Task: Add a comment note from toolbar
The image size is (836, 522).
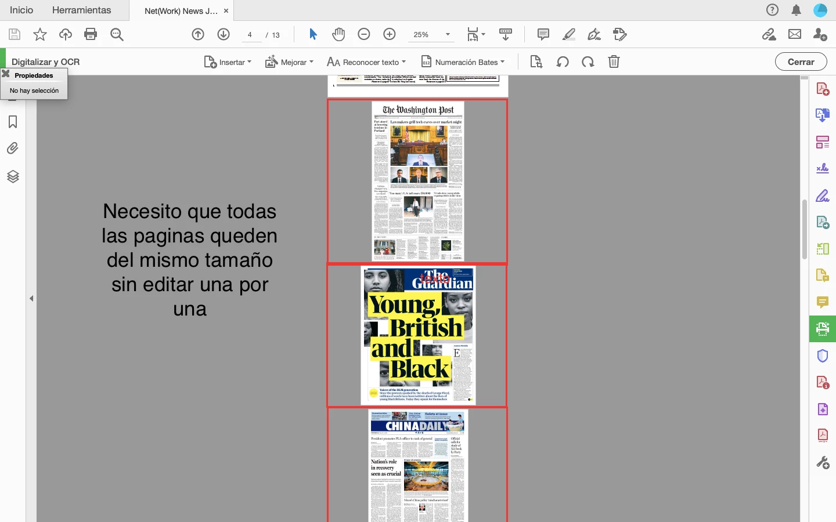Action: tap(543, 35)
